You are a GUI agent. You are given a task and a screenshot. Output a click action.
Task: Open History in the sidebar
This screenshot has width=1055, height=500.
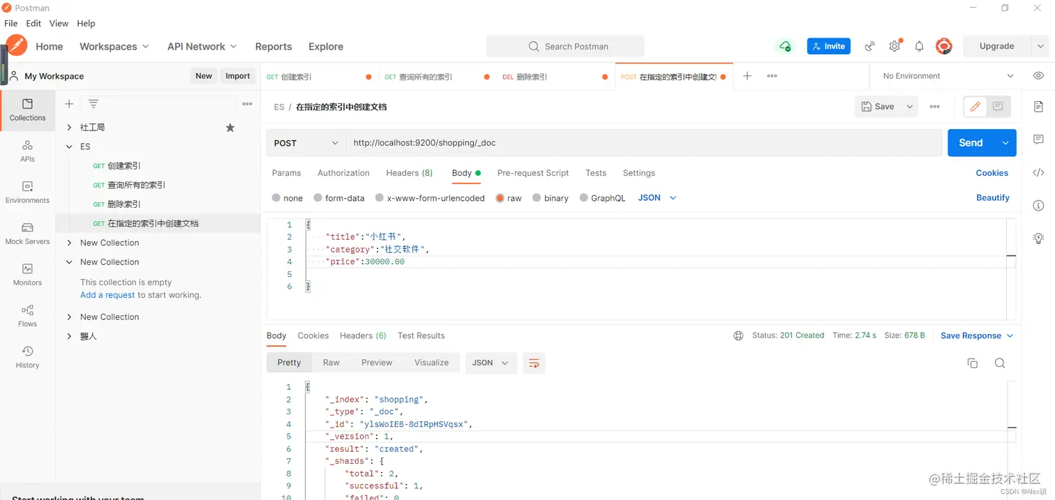pyautogui.click(x=27, y=356)
